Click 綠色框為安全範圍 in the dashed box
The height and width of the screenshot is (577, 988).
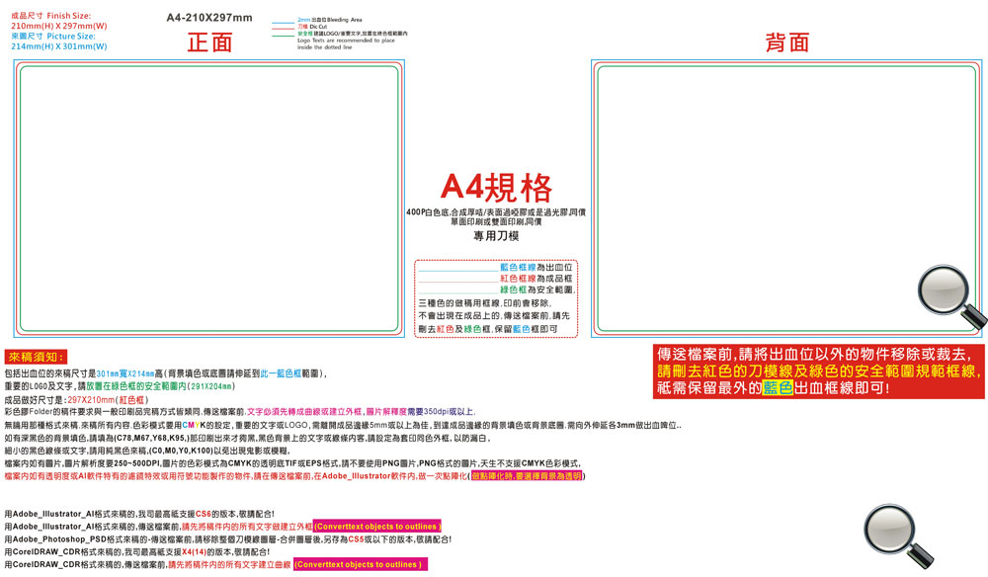pos(537,289)
